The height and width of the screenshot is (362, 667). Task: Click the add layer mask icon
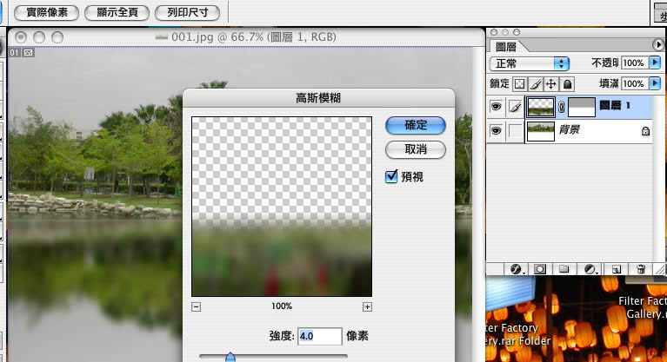pos(540,269)
